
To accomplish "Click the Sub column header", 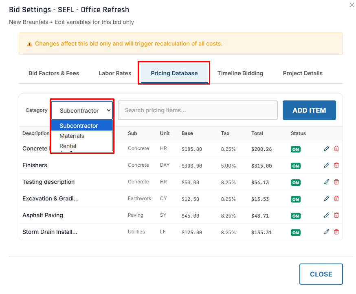I will pos(132,133).
